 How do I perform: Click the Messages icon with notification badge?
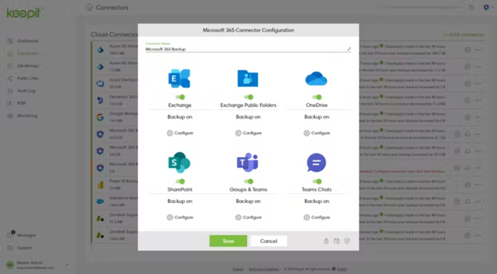[11, 234]
